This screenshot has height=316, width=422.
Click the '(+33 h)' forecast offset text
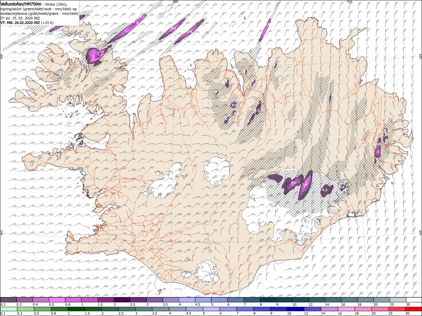(47, 23)
